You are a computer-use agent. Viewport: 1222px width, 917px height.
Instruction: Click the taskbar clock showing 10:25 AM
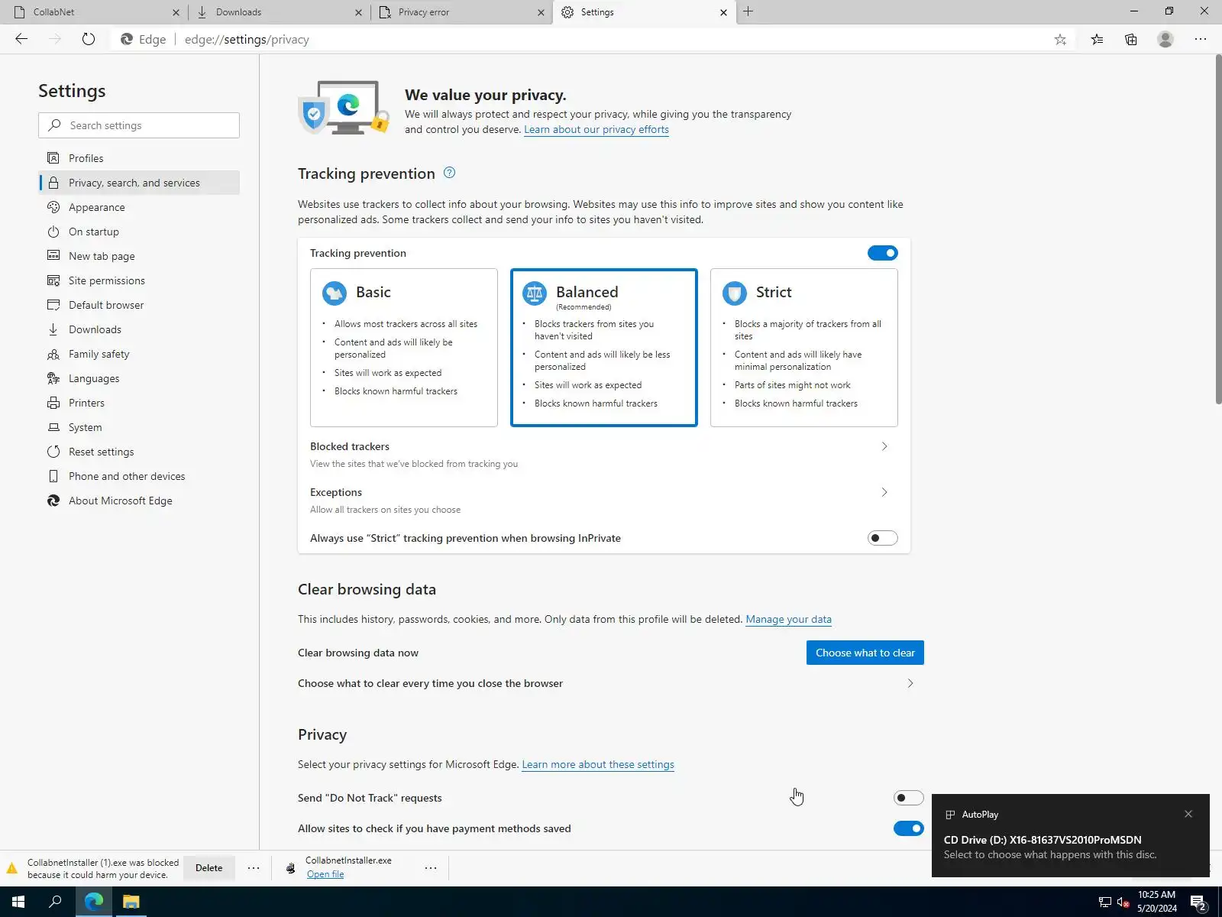pyautogui.click(x=1156, y=902)
